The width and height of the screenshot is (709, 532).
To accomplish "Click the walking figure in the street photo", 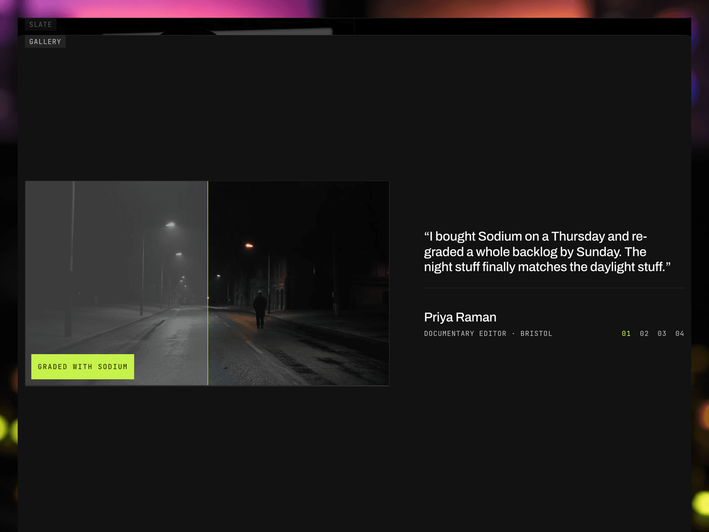I will coord(260,309).
